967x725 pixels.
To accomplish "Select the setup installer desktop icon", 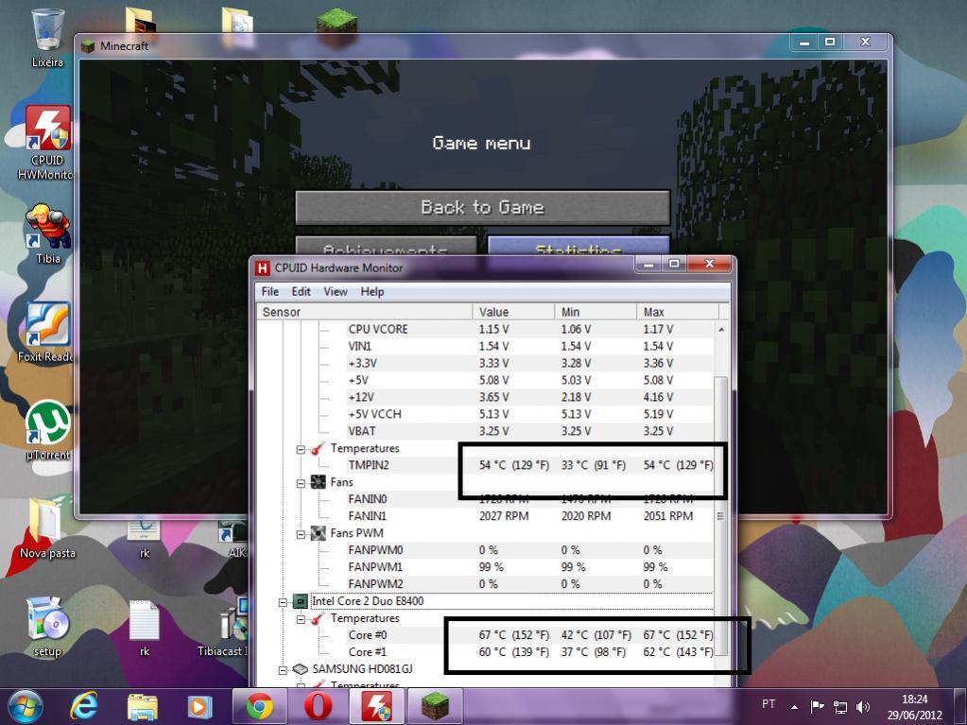I will coord(47,627).
